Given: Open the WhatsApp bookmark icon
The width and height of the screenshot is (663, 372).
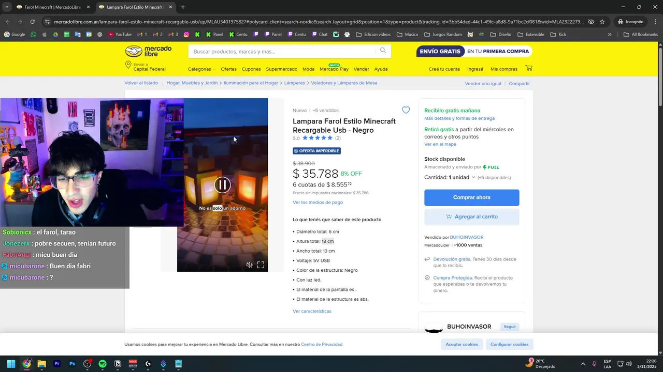Looking at the screenshot, I should [x=34, y=35].
